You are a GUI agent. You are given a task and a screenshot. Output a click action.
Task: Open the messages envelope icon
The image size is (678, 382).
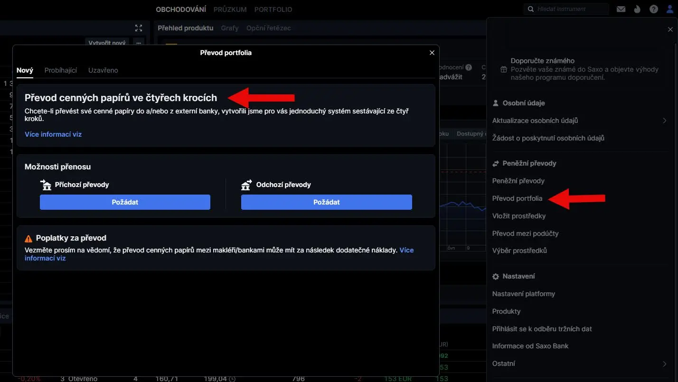[621, 9]
